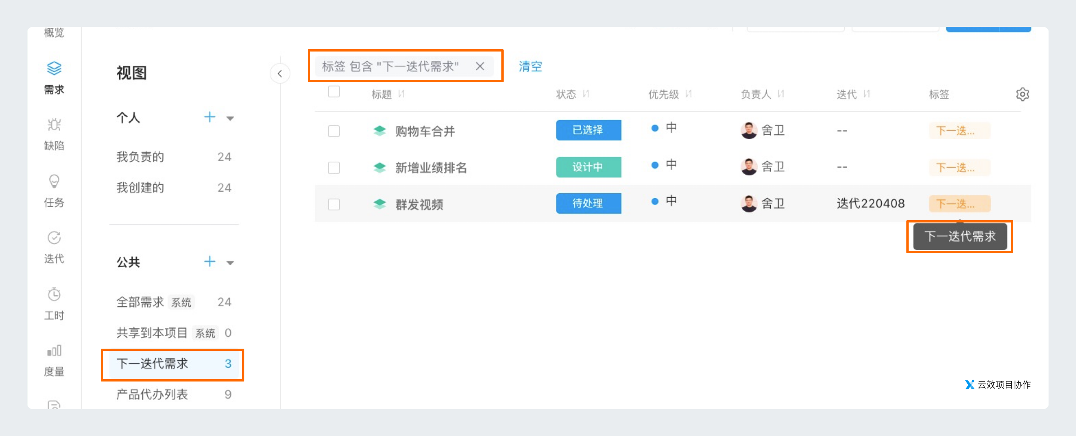The image size is (1076, 436).
Task: Click the 标签 column header
Action: [939, 94]
